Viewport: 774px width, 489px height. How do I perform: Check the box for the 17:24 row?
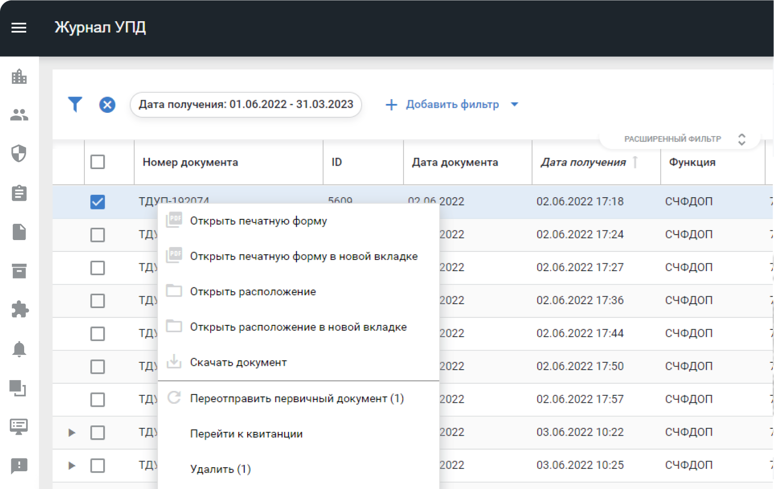(x=98, y=235)
